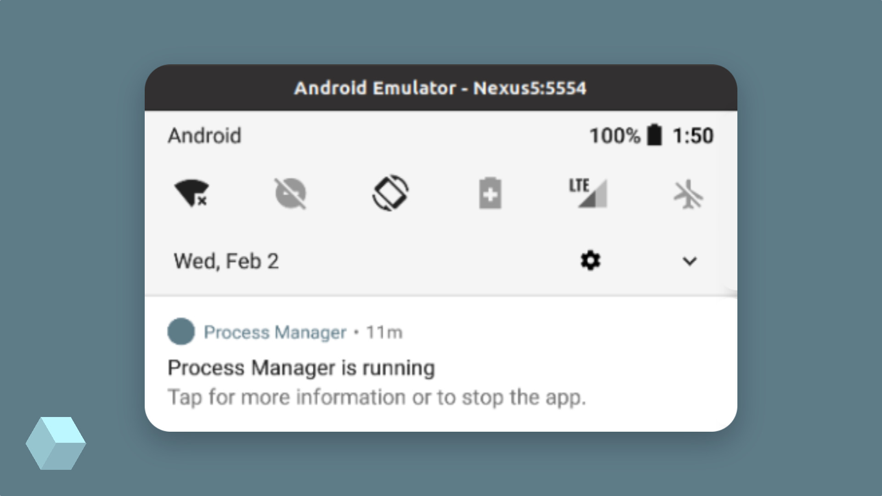
Task: Tap the Process Manager app name label
Action: (x=275, y=332)
